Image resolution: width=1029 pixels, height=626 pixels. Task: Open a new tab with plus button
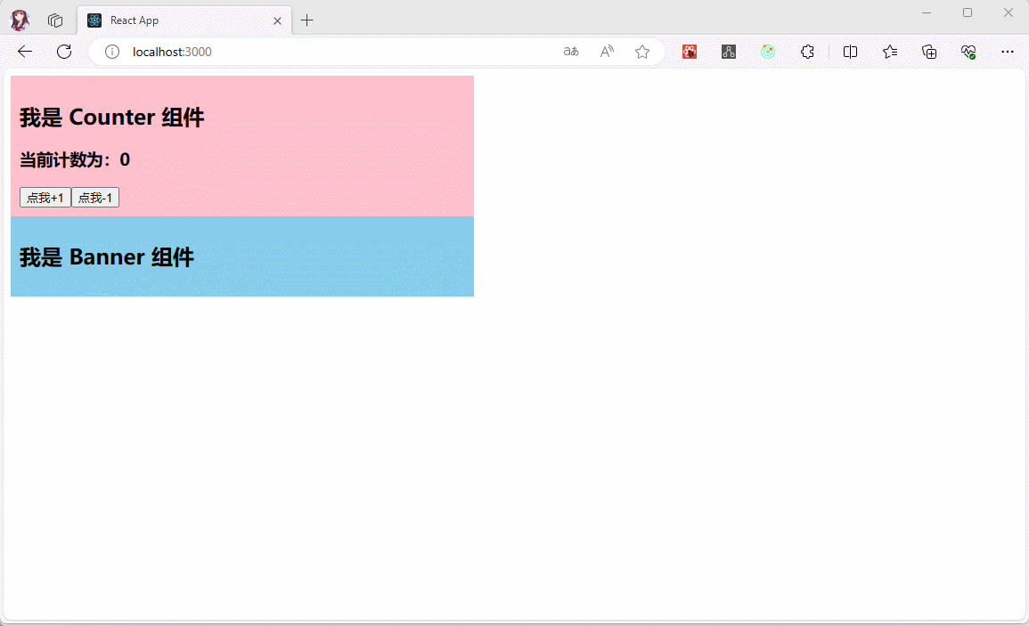(x=307, y=20)
